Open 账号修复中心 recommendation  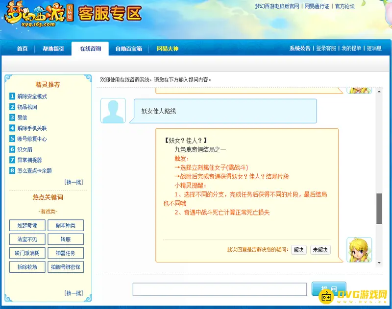[x=32, y=139]
